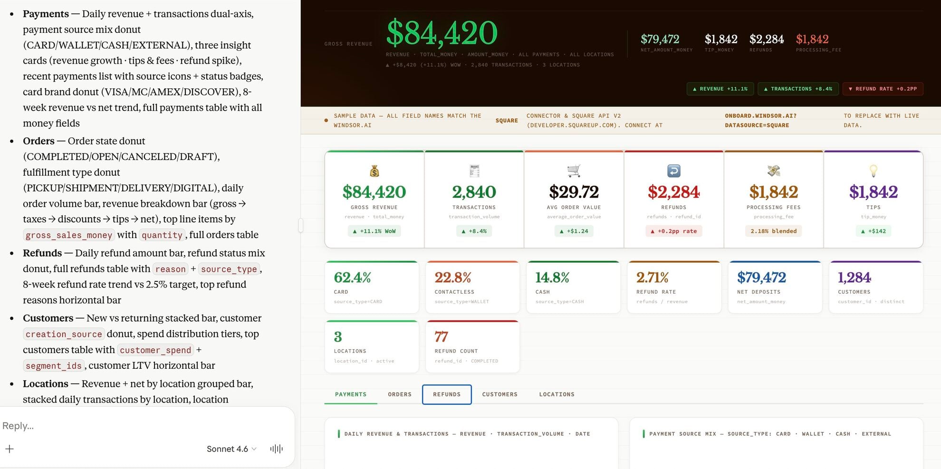Select the $79,472 Net Deposits tile
Viewport: 941px width, 469px height.
tap(775, 287)
